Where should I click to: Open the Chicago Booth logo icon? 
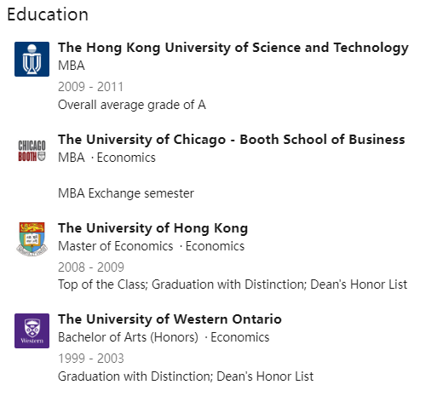pos(32,151)
